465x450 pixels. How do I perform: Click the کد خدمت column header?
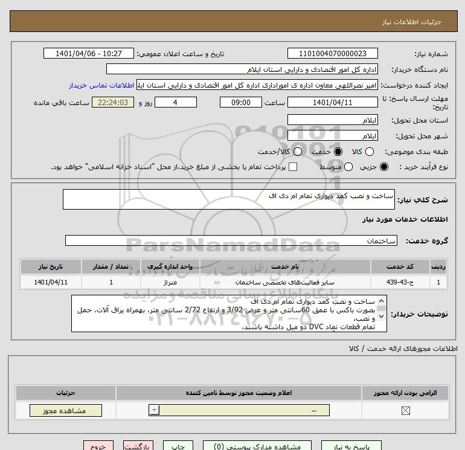point(400,266)
